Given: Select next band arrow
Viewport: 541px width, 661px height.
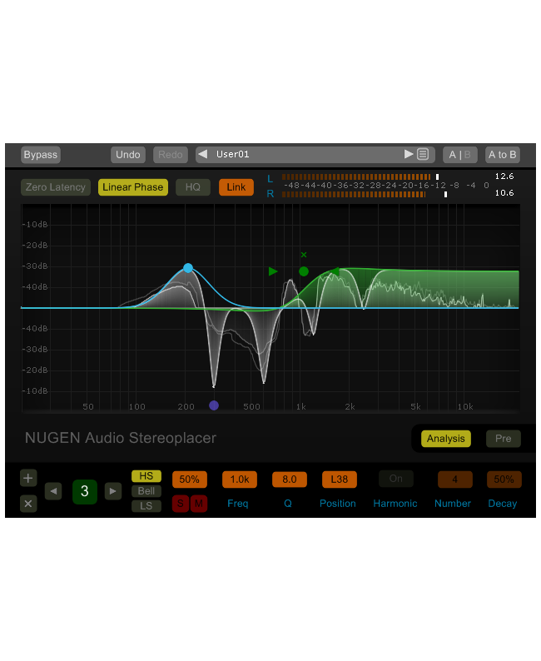Looking at the screenshot, I should pyautogui.click(x=113, y=491).
